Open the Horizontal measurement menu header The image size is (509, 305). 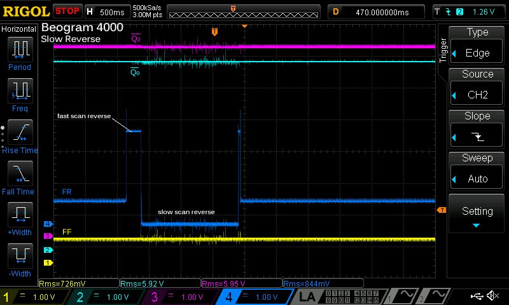pos(19,29)
